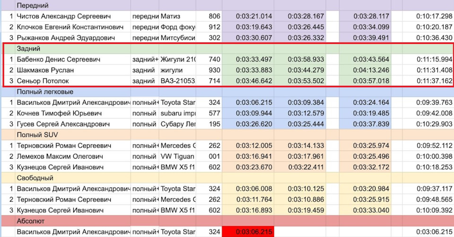The height and width of the screenshot is (237, 454).
Task: Click the "Полный легковые" header cell
Action: [x=45, y=92]
